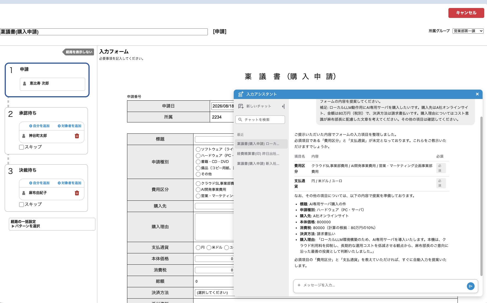Image resolution: width=487 pixels, height=303 pixels.
Task: Click the 本体価格 input field
Action: pos(214,259)
